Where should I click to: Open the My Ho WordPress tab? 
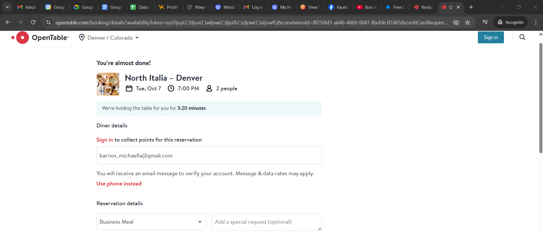point(282,7)
